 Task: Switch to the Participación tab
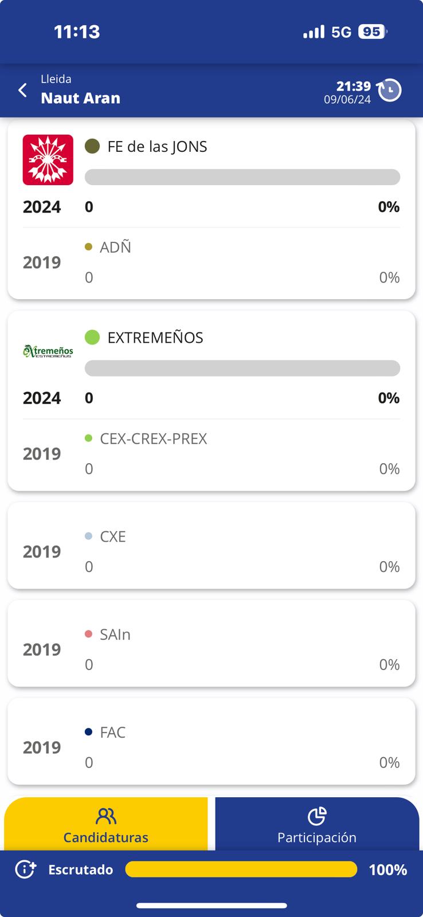point(317,825)
